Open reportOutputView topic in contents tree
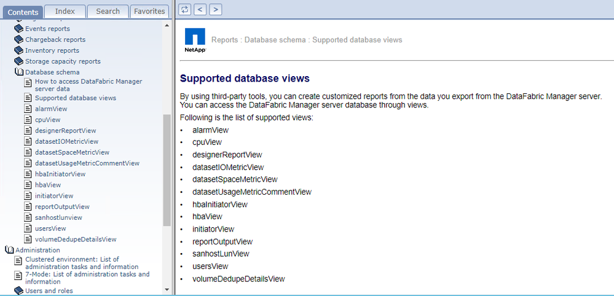Screen dimensions: 614x296 (62, 206)
